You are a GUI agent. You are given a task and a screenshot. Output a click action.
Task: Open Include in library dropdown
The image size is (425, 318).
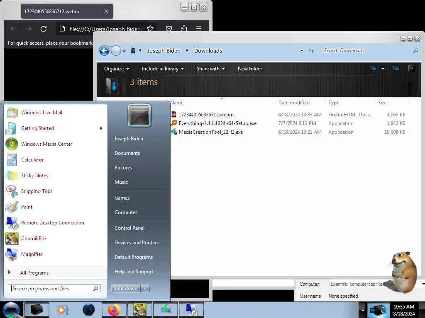click(163, 69)
